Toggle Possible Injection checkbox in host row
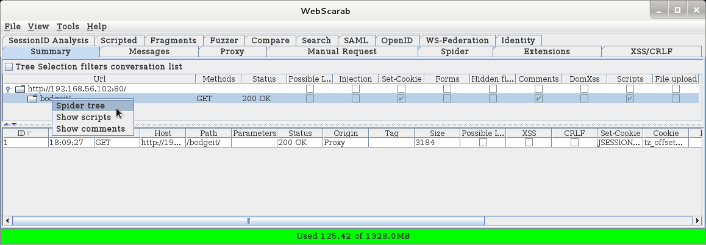This screenshot has height=245, width=706. tap(310, 89)
